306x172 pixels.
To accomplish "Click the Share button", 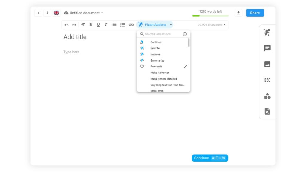I will pos(255,13).
